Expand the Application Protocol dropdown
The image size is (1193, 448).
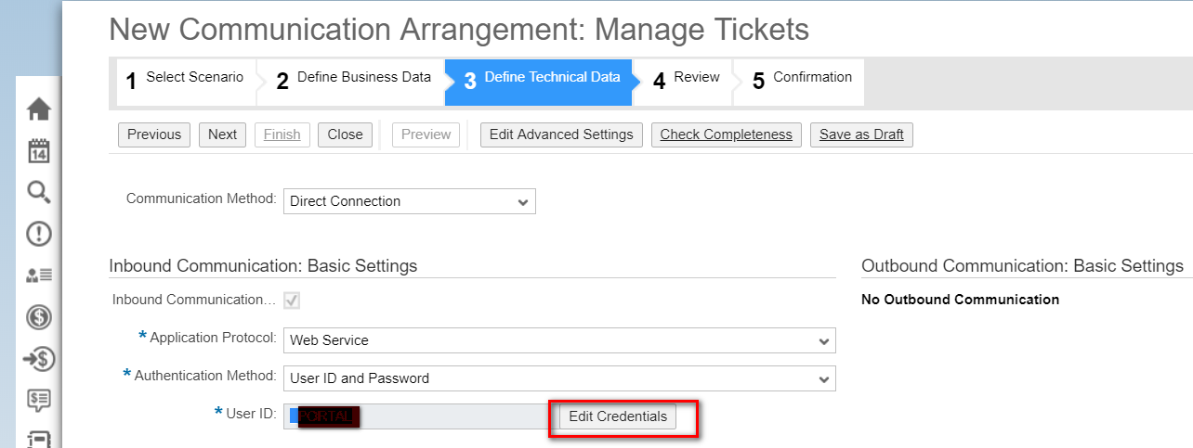pyautogui.click(x=558, y=340)
